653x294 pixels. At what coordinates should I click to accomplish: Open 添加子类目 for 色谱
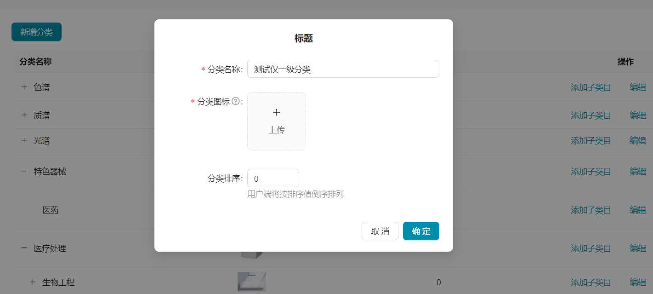click(x=591, y=87)
